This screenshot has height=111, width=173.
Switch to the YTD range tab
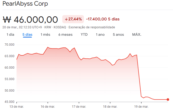[x=84, y=34]
